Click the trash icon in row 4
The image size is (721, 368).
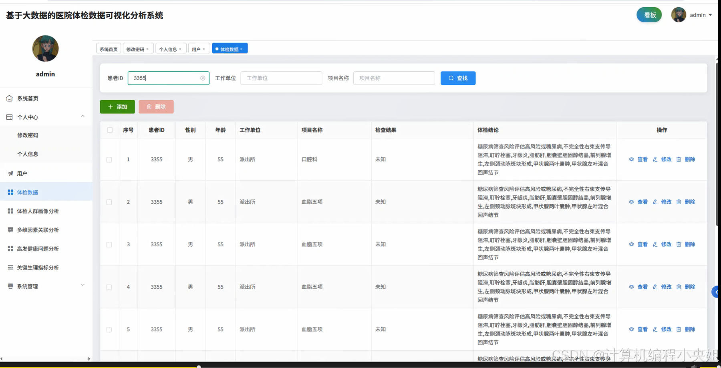[x=679, y=287]
